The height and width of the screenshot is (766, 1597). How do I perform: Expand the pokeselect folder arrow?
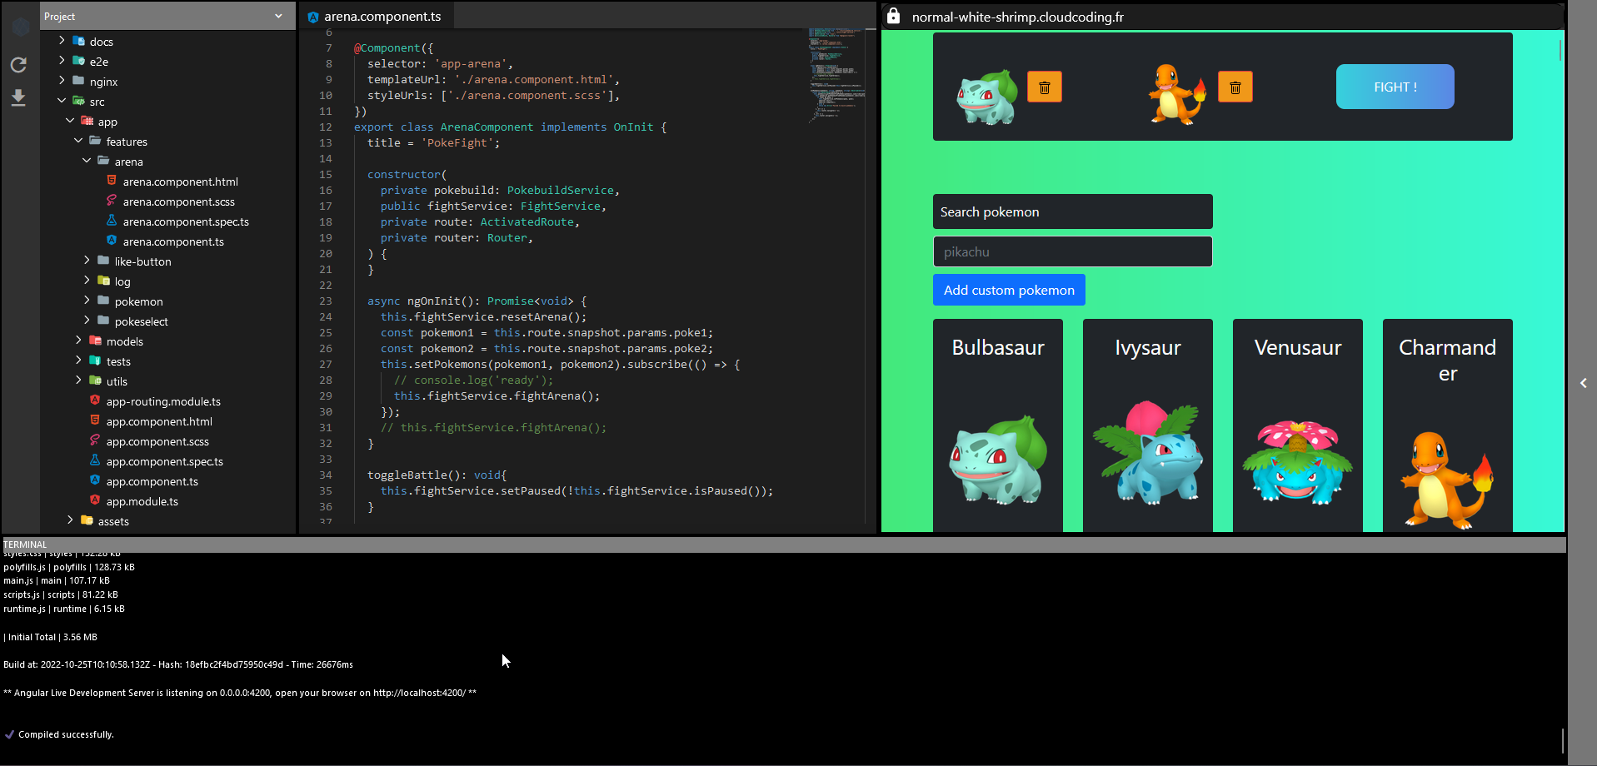click(87, 320)
